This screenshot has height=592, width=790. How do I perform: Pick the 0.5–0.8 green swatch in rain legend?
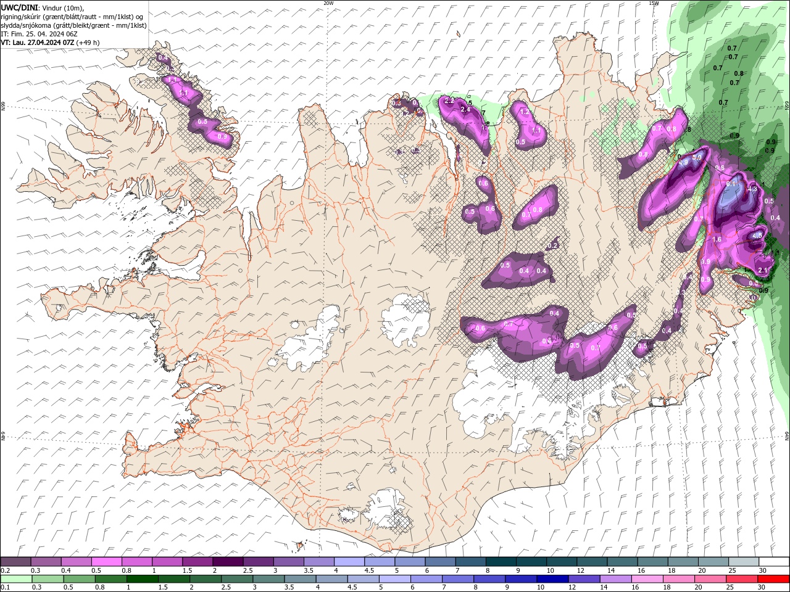point(79,579)
